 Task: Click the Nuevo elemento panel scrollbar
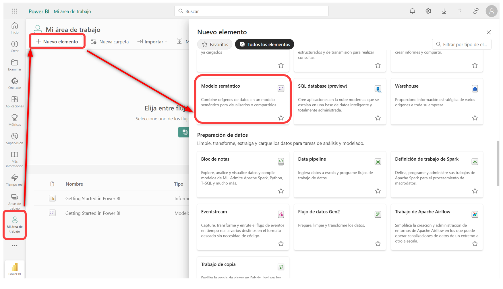(498, 163)
